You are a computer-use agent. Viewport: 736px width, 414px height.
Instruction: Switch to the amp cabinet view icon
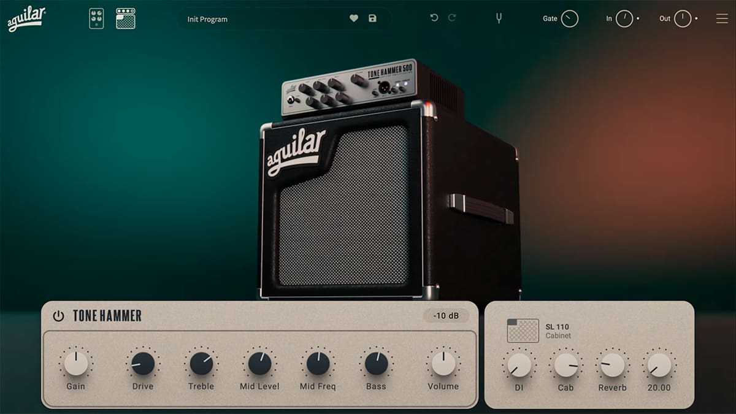[126, 18]
